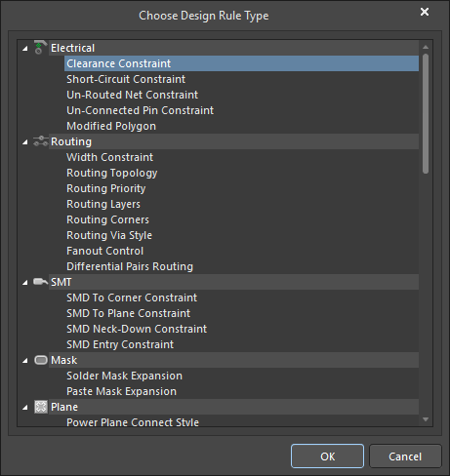
Task: Select Solder Mask Expansion rule
Action: coord(124,376)
